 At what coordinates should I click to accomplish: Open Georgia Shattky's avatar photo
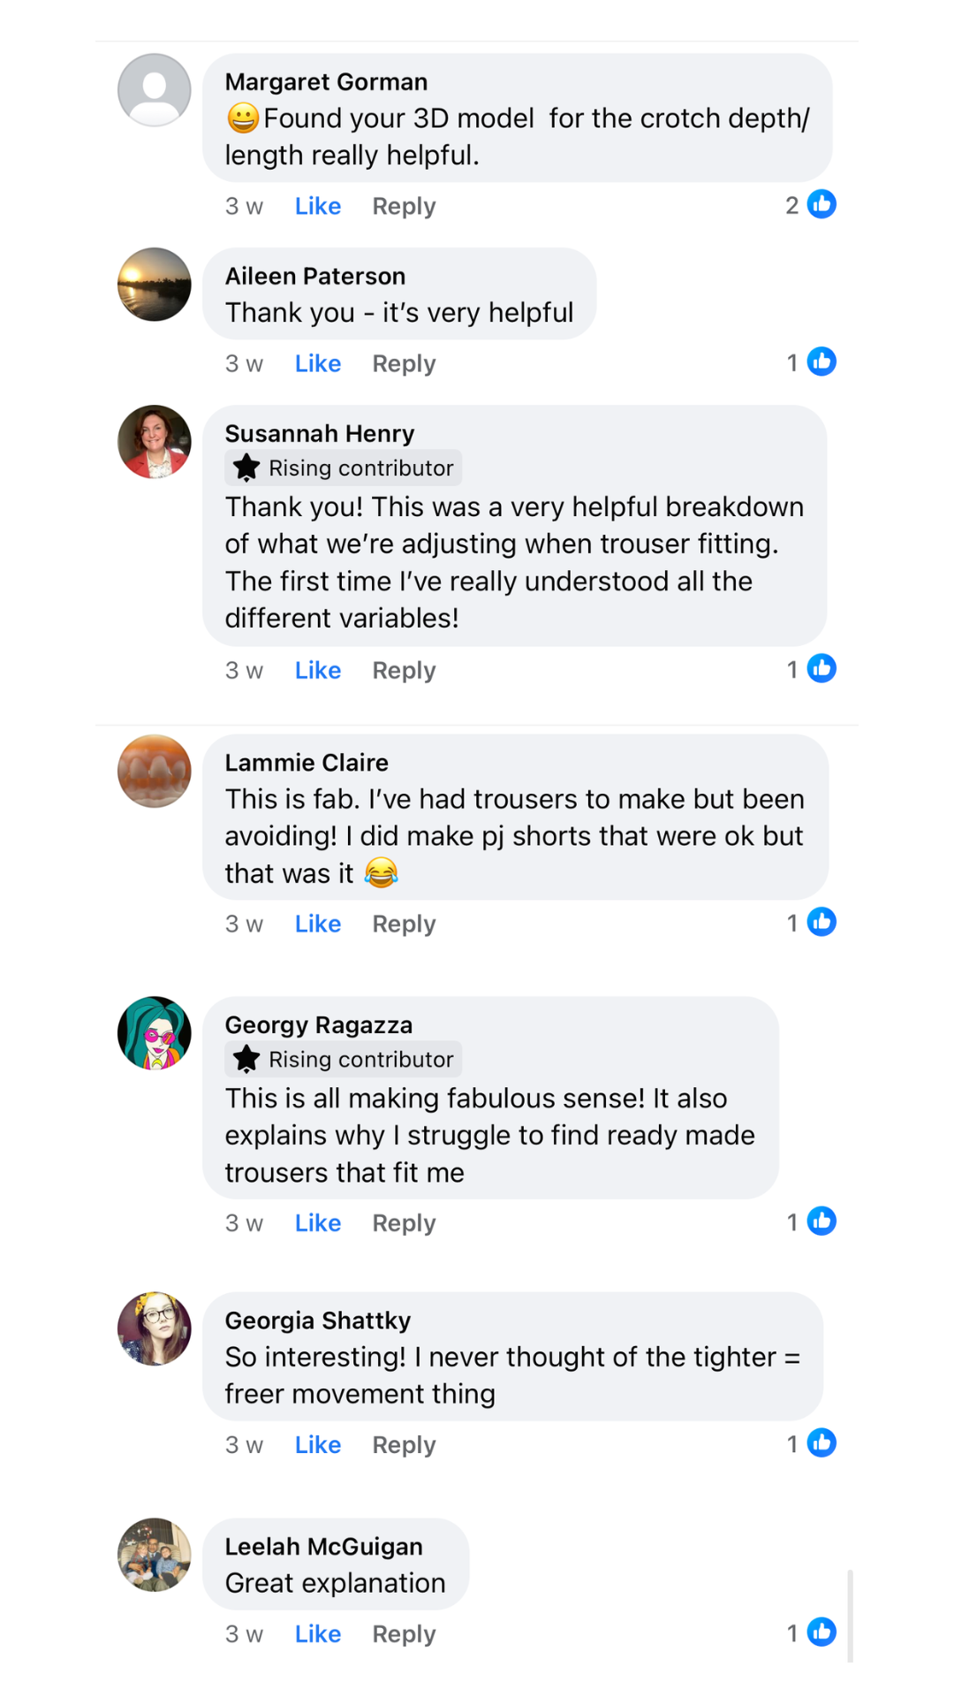tap(155, 1328)
